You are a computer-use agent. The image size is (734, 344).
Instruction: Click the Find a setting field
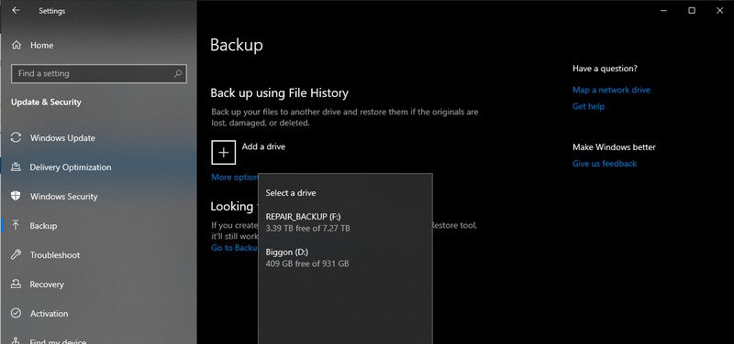point(99,74)
